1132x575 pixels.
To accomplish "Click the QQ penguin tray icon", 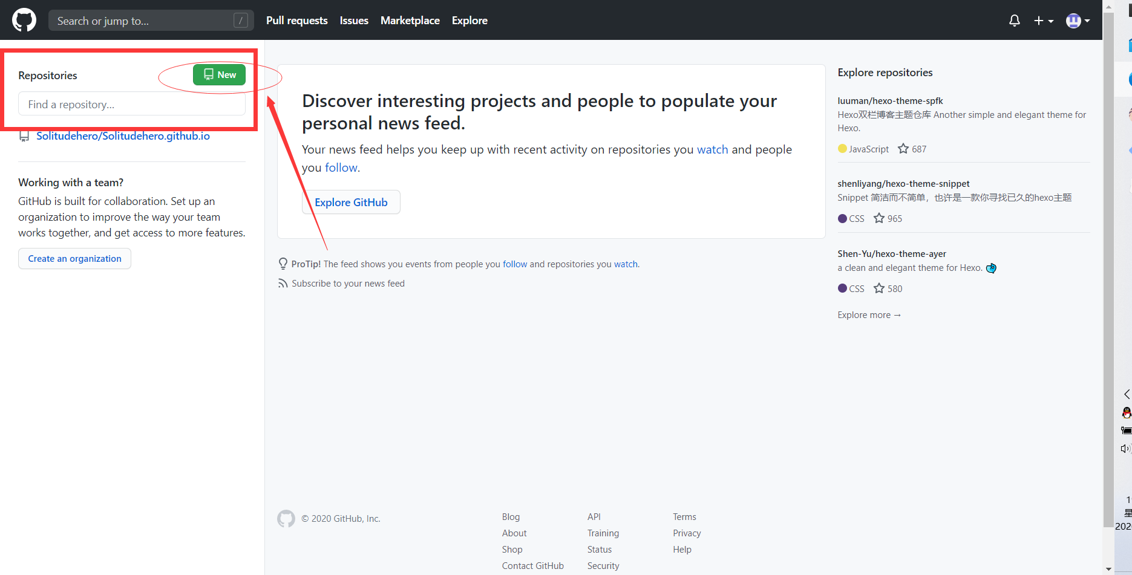I will click(x=1126, y=412).
